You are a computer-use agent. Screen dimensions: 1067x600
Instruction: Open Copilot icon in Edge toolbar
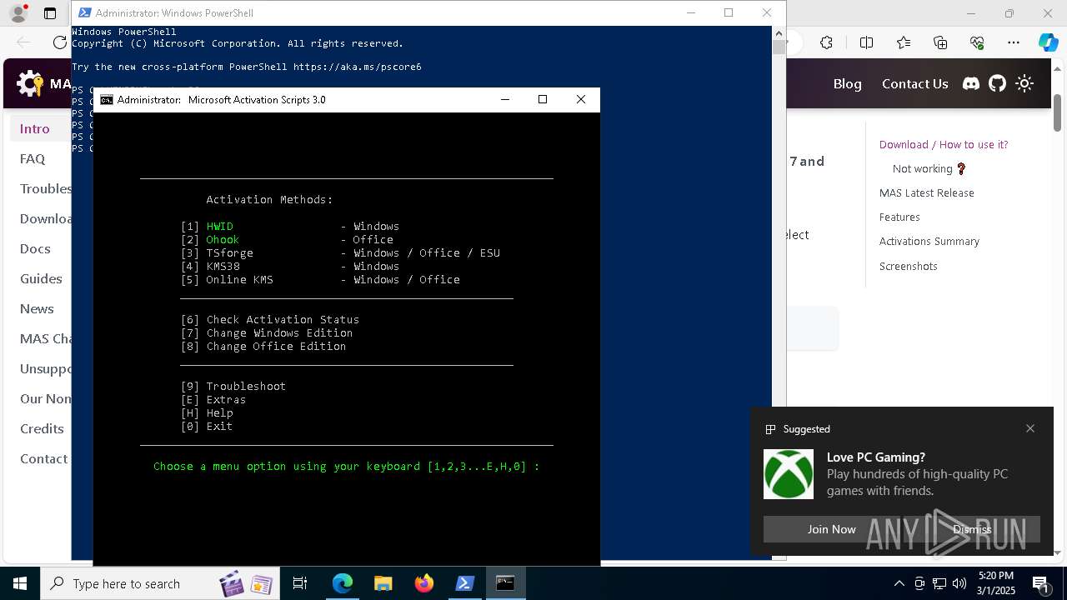click(x=1048, y=42)
